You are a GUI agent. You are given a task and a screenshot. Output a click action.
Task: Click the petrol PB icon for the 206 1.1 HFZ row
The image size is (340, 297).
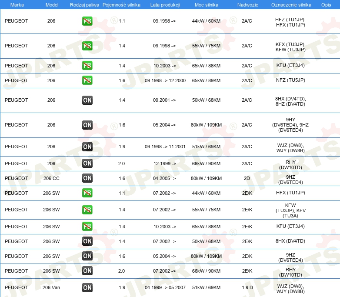87,21
